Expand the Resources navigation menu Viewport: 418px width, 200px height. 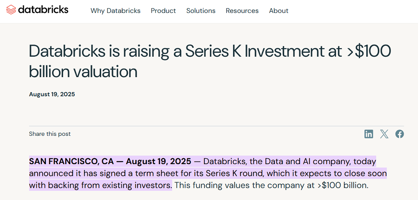(x=242, y=11)
